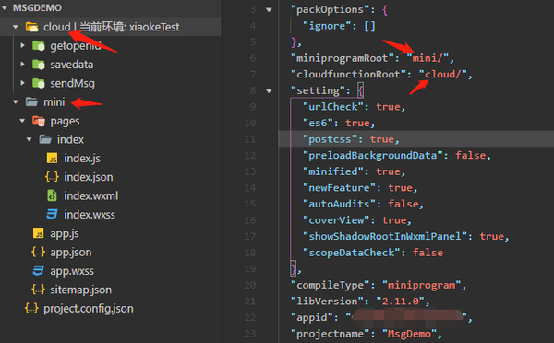Open the app.js file
Viewport: 554px width, 343px height.
[65, 234]
